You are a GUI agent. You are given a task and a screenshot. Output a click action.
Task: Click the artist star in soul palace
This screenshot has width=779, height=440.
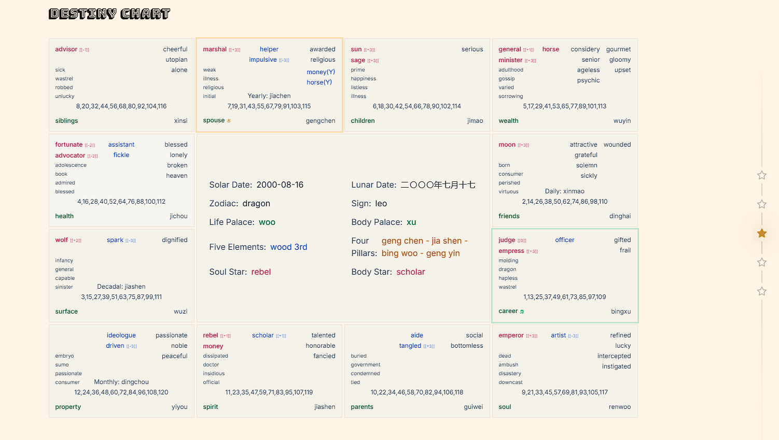pyautogui.click(x=559, y=335)
